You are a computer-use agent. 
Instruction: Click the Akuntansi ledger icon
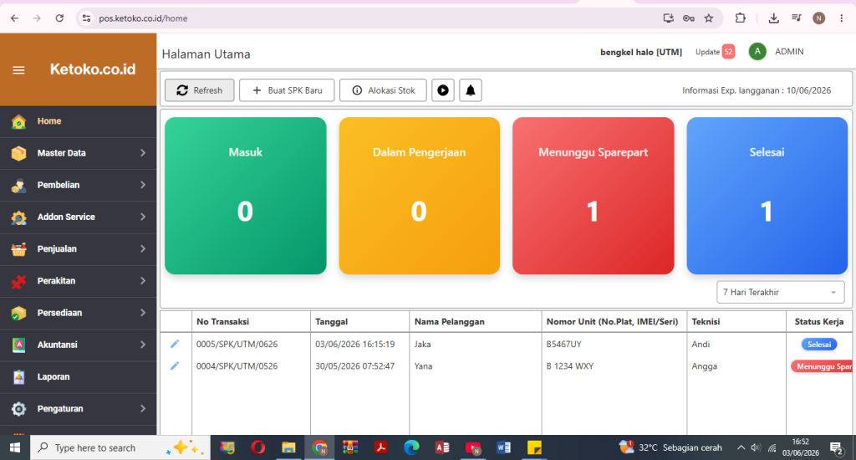[x=18, y=345]
